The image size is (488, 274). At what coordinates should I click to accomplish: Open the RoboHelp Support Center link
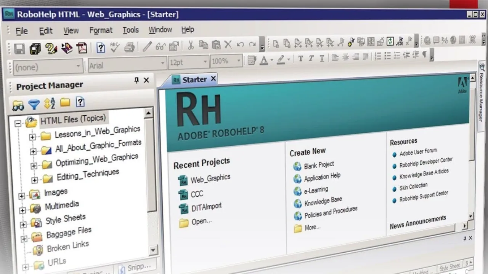[424, 197]
